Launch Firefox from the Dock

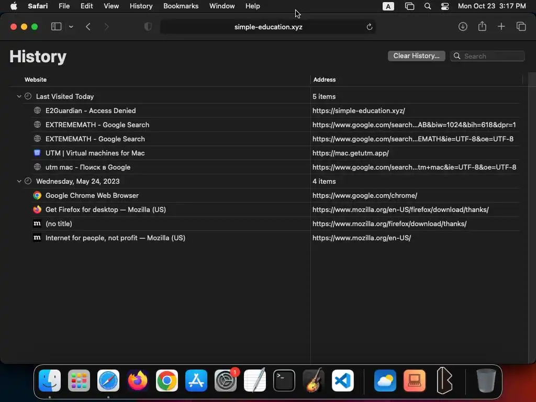click(138, 381)
